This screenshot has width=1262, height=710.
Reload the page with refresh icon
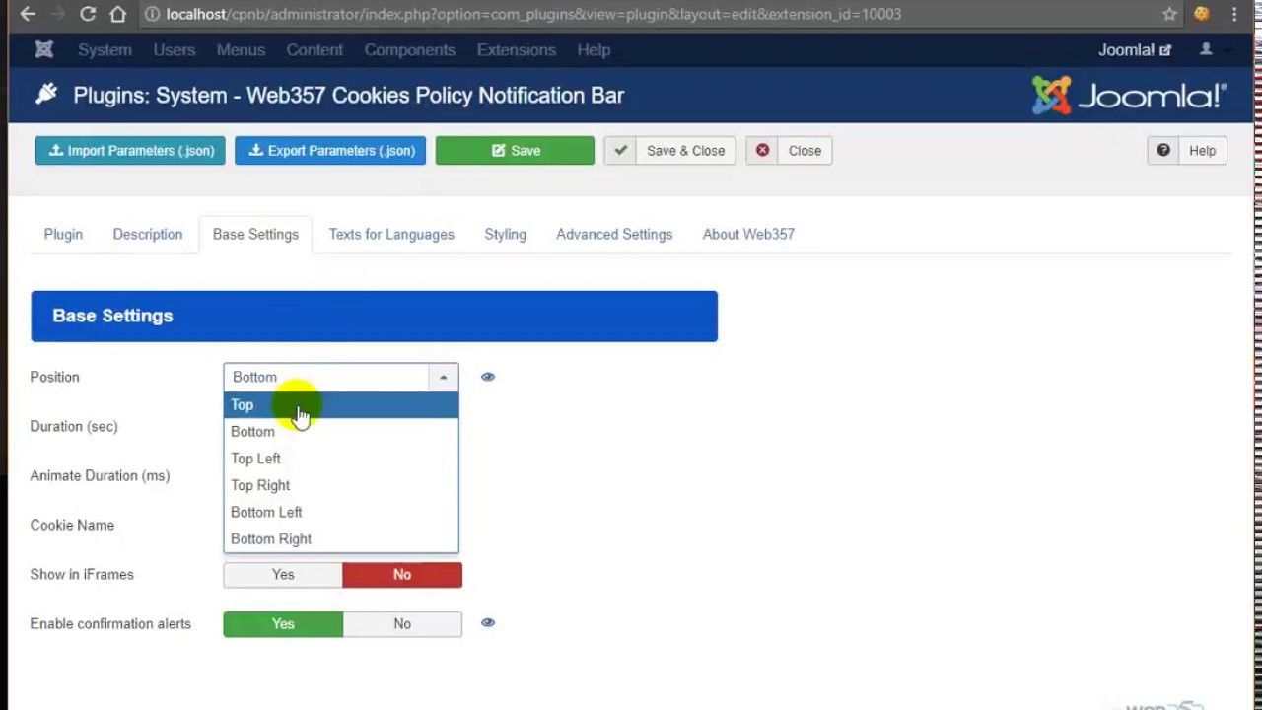coord(88,14)
